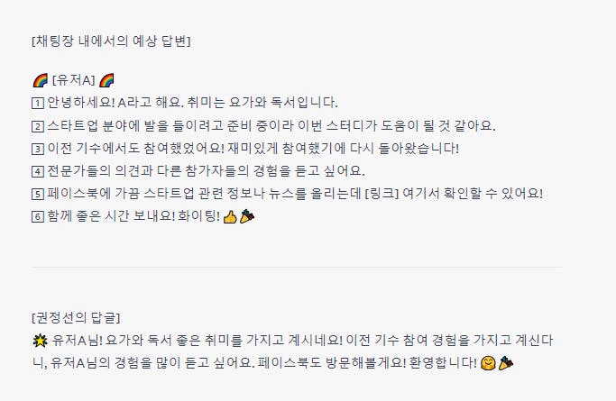Screen dimensions: 616x401
Task: Click party popper emoji after 화이팅!
Action: 247,216
